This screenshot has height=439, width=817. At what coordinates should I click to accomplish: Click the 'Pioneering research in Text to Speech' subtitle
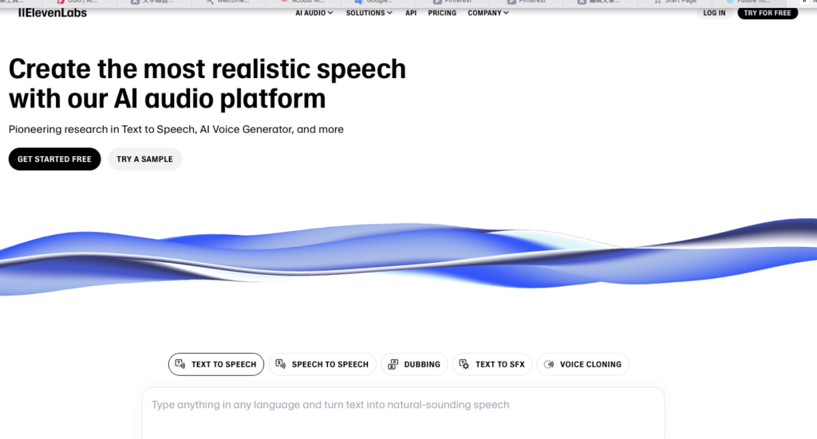pyautogui.click(x=176, y=130)
